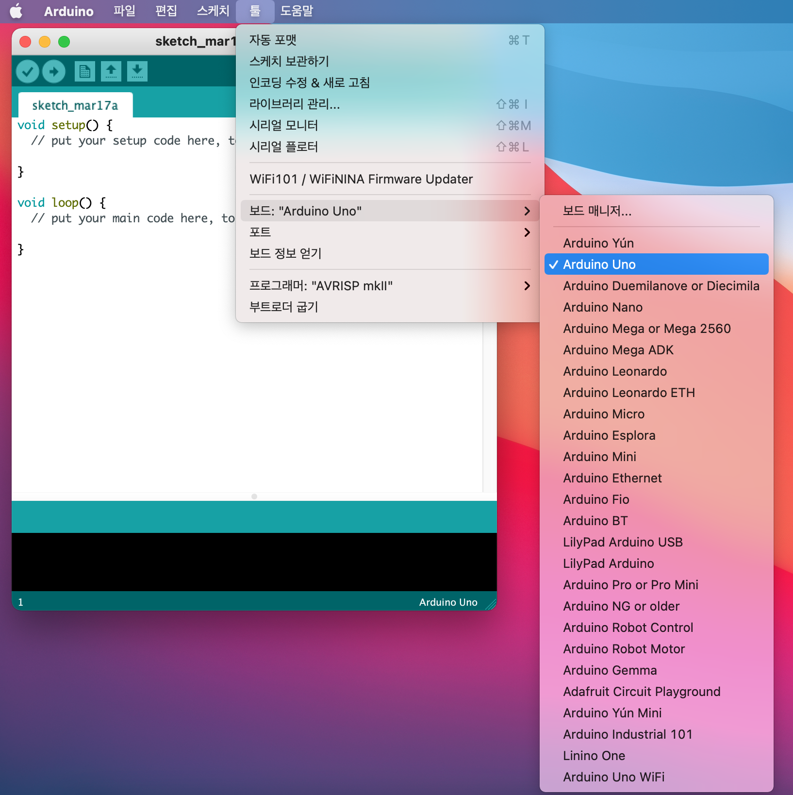Click the Open sketch icon

[111, 71]
